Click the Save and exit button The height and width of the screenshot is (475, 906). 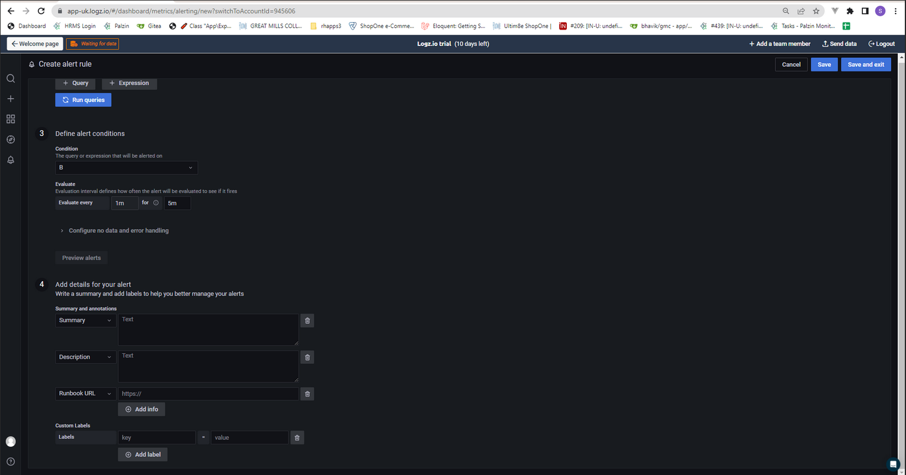[x=866, y=64]
